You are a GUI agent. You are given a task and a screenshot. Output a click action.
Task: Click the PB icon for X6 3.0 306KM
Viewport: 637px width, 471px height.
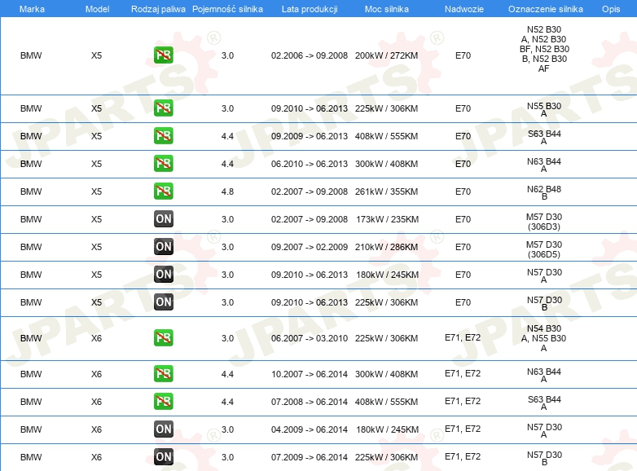coord(163,338)
